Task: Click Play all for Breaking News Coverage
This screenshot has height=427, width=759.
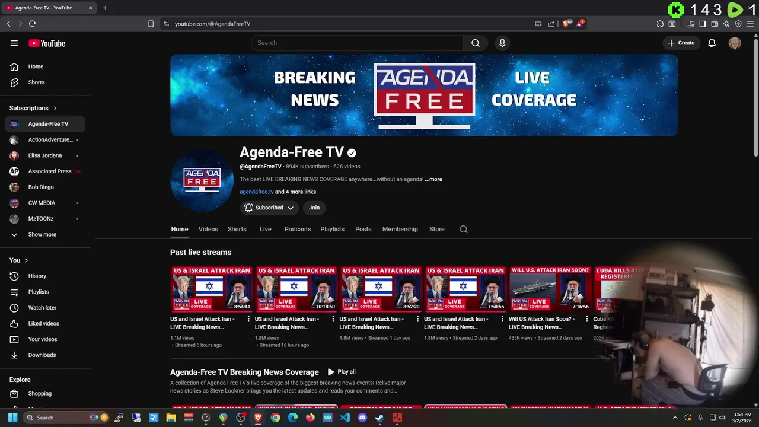Action: (x=342, y=372)
